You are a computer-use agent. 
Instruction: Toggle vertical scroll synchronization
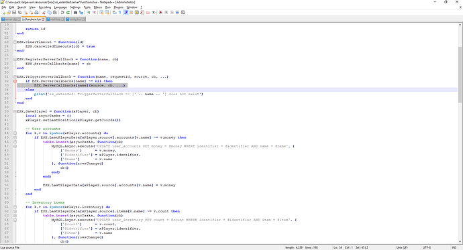coord(101,12)
